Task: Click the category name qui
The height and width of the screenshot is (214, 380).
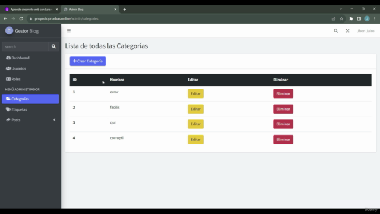Action: [x=113, y=122]
